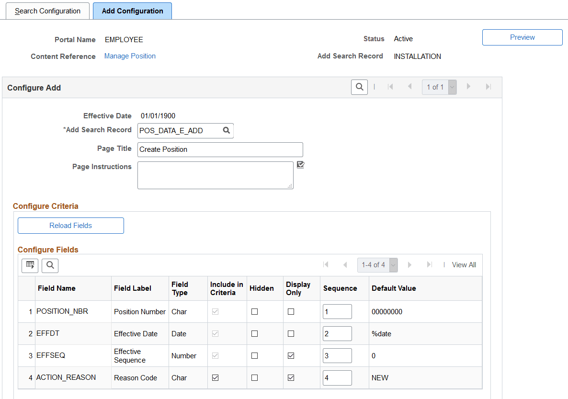
Task: Click the Reload Fields button
Action: point(70,225)
